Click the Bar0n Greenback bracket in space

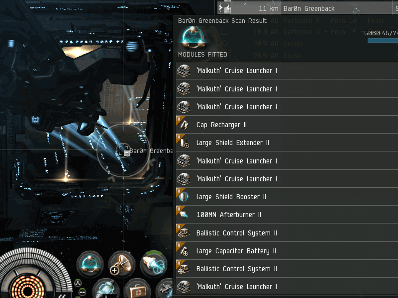tap(123, 150)
